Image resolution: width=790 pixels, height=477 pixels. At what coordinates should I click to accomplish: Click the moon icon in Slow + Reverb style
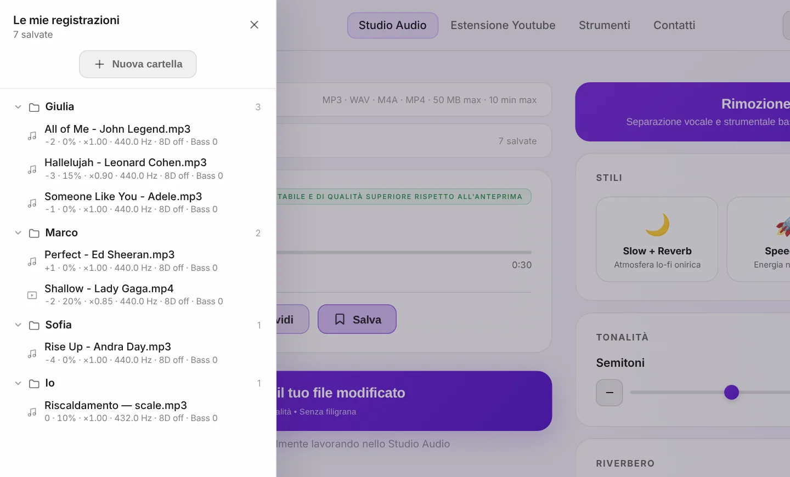(657, 225)
